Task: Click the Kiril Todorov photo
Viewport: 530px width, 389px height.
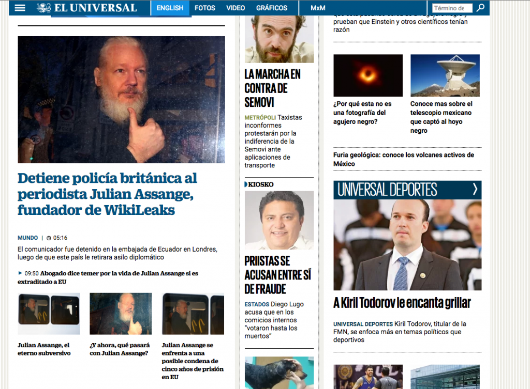Action: pyautogui.click(x=408, y=245)
